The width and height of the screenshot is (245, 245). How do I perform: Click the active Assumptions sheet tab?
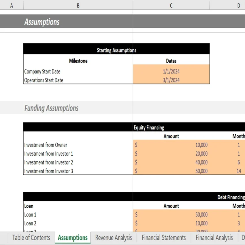(x=72, y=238)
